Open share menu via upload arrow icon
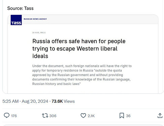Screen dimensions: 164x126 pyautogui.click(x=160, y=116)
